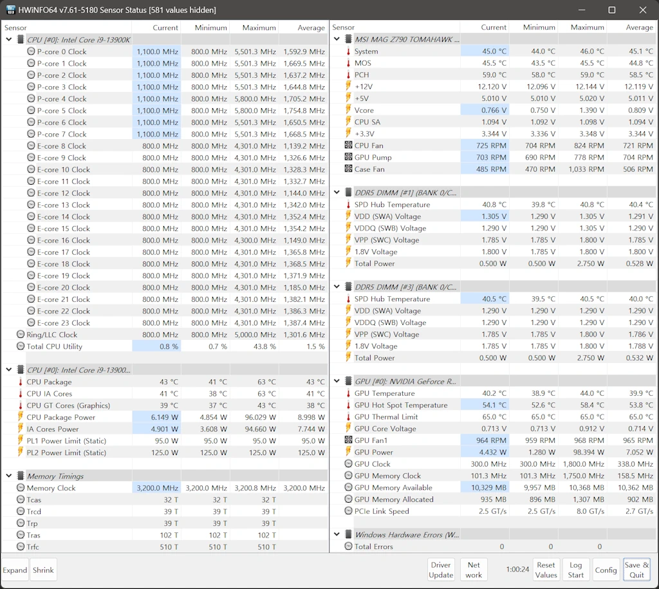
Task: Collapse the DDR5 DIMM #1 group
Action: click(337, 192)
